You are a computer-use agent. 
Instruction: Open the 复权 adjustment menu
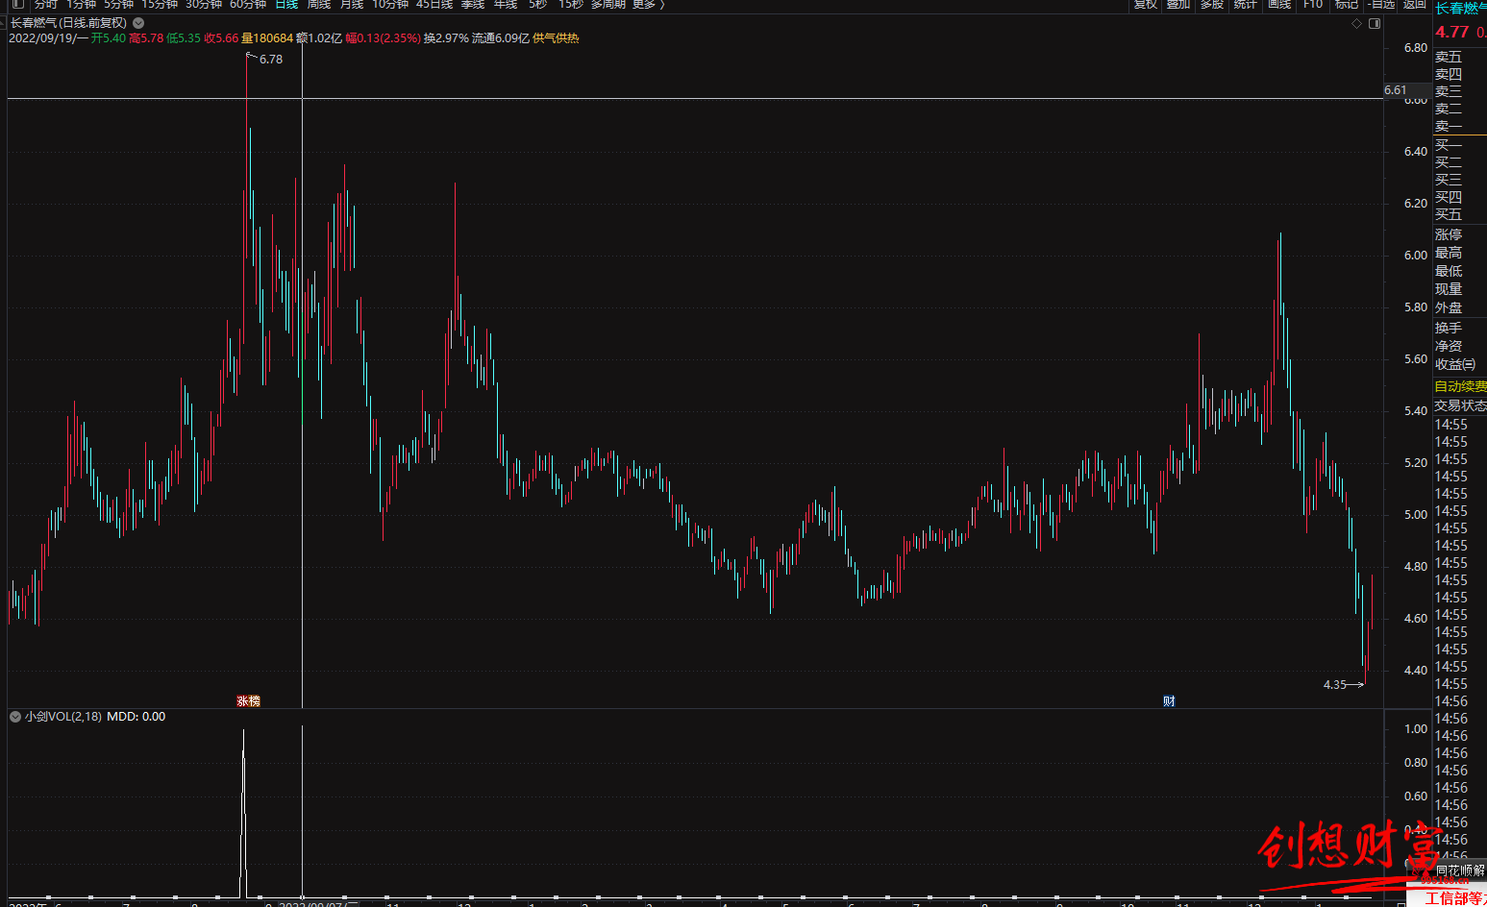(x=1146, y=5)
